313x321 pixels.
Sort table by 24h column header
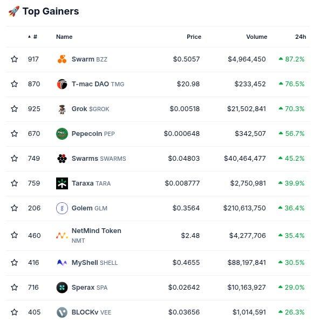(301, 37)
